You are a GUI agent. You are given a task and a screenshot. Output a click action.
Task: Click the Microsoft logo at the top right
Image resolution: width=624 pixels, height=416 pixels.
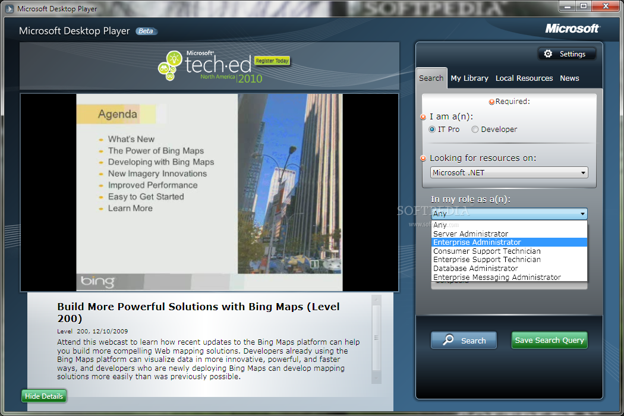[572, 29]
